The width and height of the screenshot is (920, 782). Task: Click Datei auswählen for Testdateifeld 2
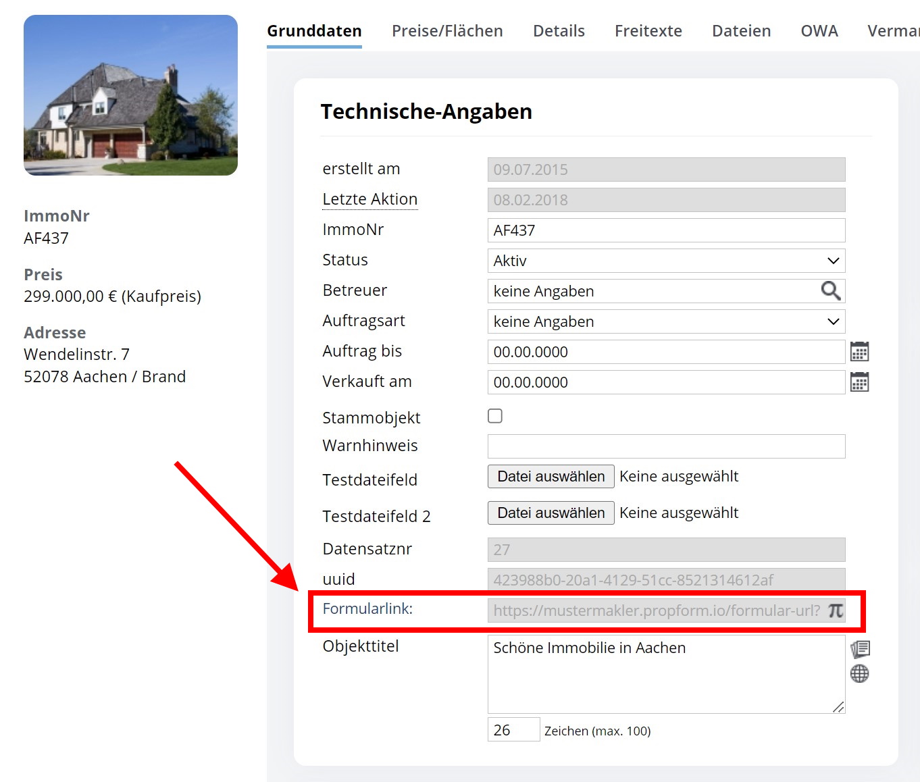pyautogui.click(x=551, y=513)
